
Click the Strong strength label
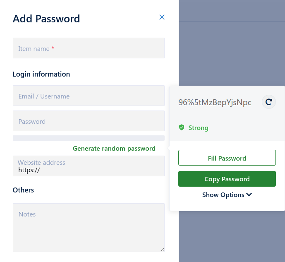click(x=199, y=127)
